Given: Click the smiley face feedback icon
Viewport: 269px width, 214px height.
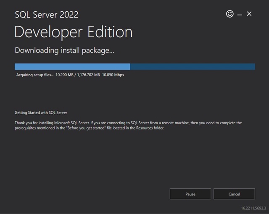Looking at the screenshot, I should pyautogui.click(x=230, y=14).
